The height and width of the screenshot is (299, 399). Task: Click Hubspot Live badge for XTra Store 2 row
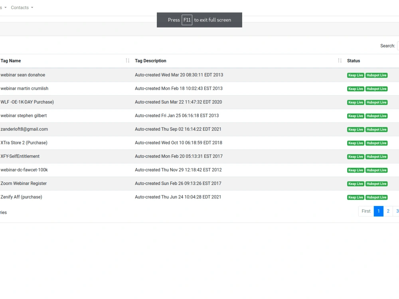tap(376, 143)
